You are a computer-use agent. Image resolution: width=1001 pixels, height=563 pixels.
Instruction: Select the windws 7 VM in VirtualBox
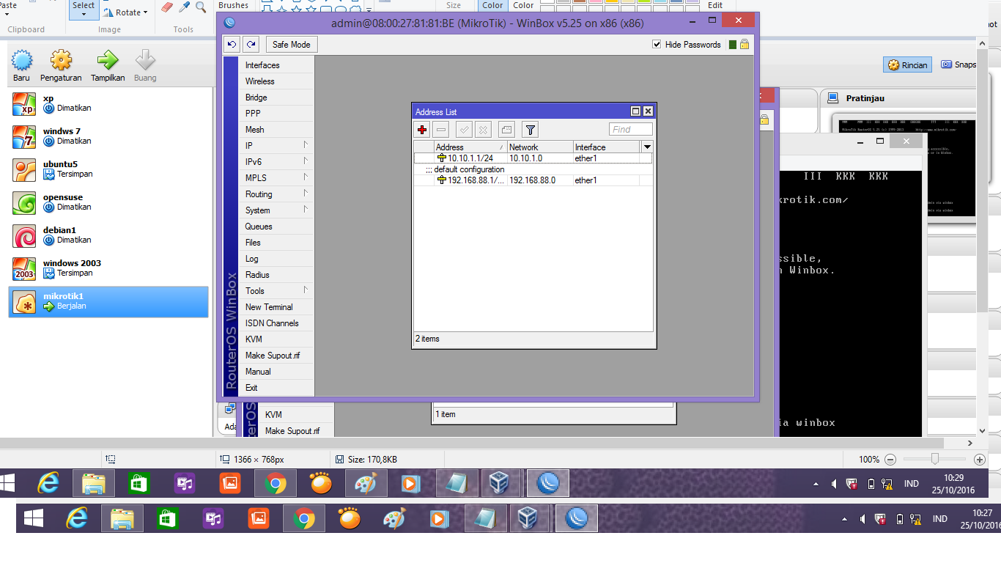tap(108, 136)
